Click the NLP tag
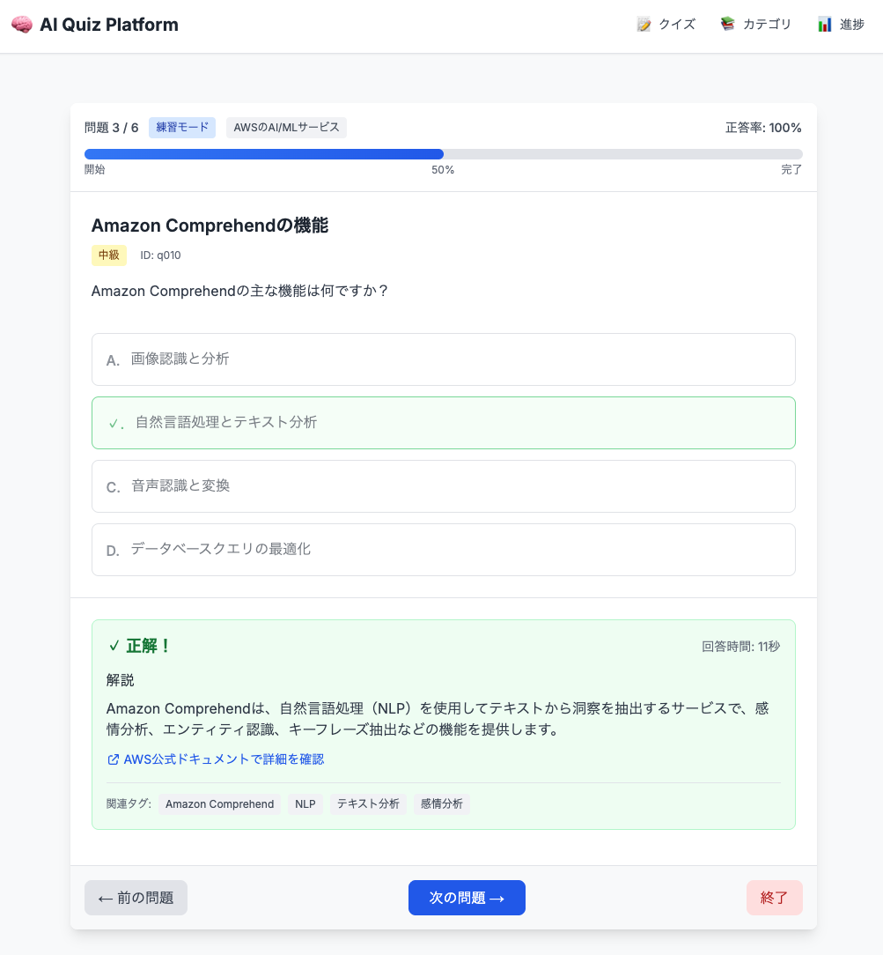The height and width of the screenshot is (955, 883). tap(305, 804)
